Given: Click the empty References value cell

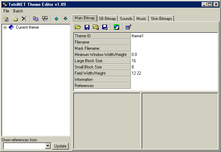Looking at the screenshot, I should (174, 86).
